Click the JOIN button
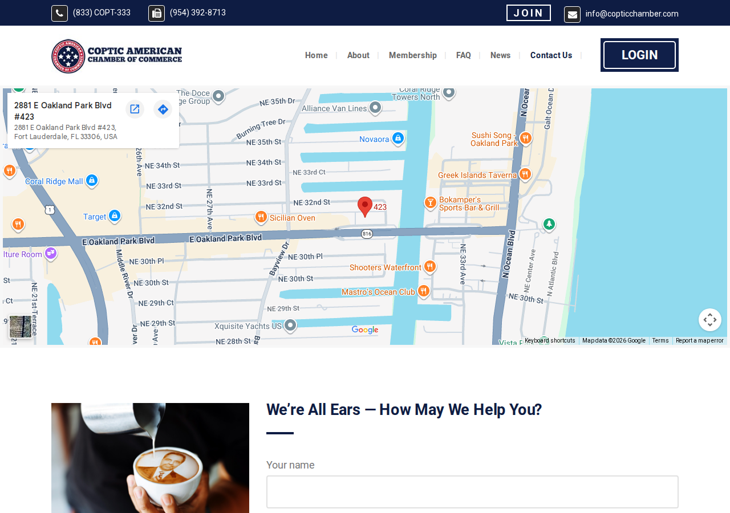Image resolution: width=730 pixels, height=513 pixels. pyautogui.click(x=529, y=13)
